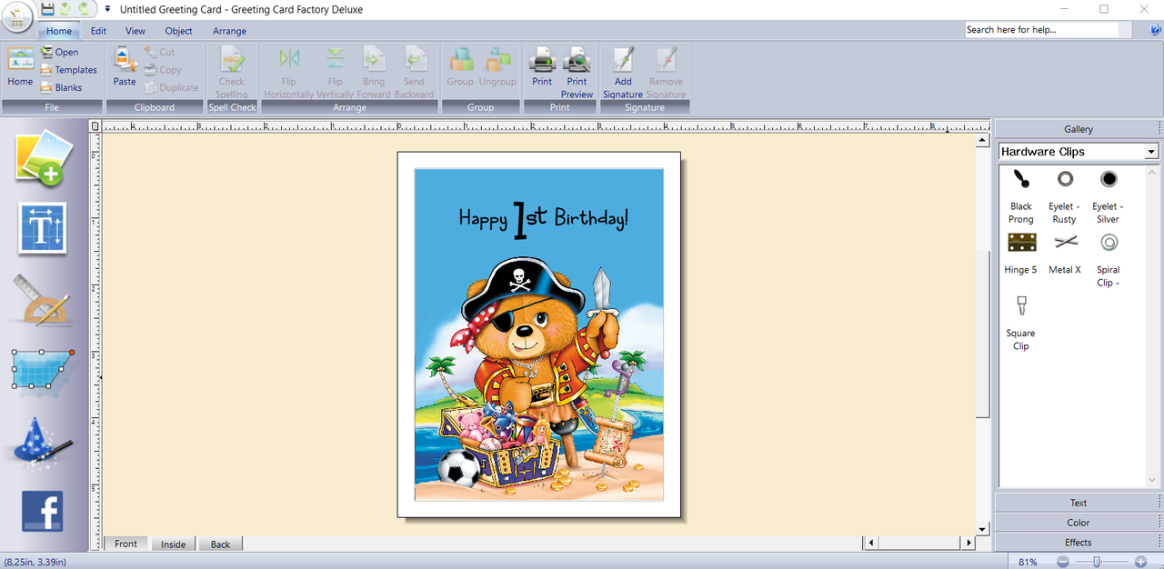The height and width of the screenshot is (569, 1164).
Task: Switch to the Inside page tab
Action: (174, 544)
